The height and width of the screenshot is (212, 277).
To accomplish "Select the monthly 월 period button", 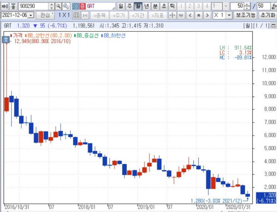I will (138, 6).
